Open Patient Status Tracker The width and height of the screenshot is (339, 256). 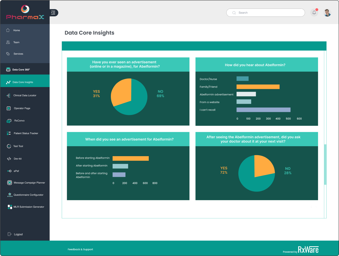[26, 133]
